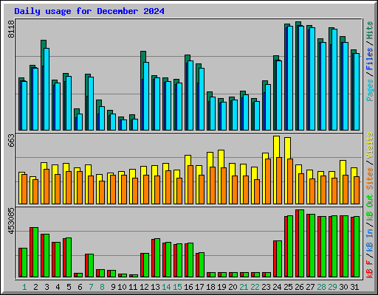
Task: Click the 'Files' legend label
Action: tap(370, 59)
